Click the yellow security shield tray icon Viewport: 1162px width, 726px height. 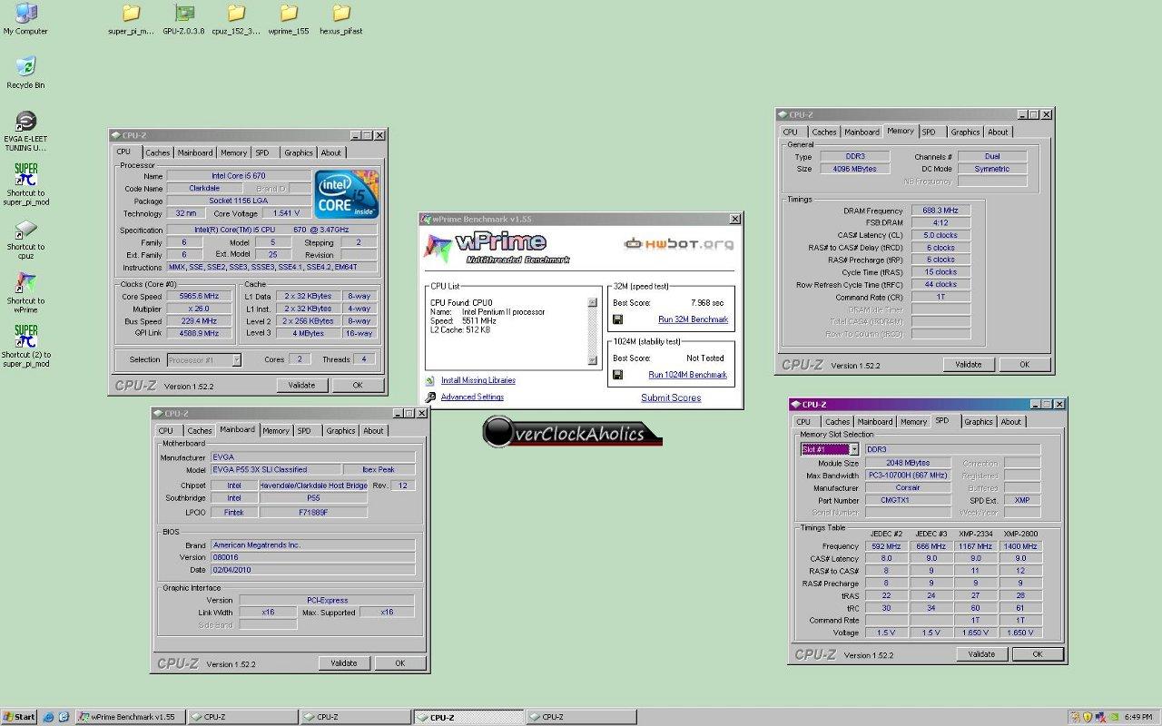pyautogui.click(x=1088, y=717)
